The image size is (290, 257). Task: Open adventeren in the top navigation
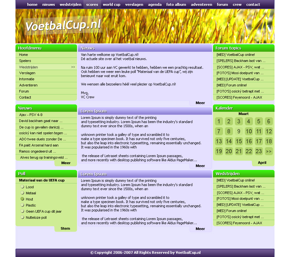click(201, 4)
